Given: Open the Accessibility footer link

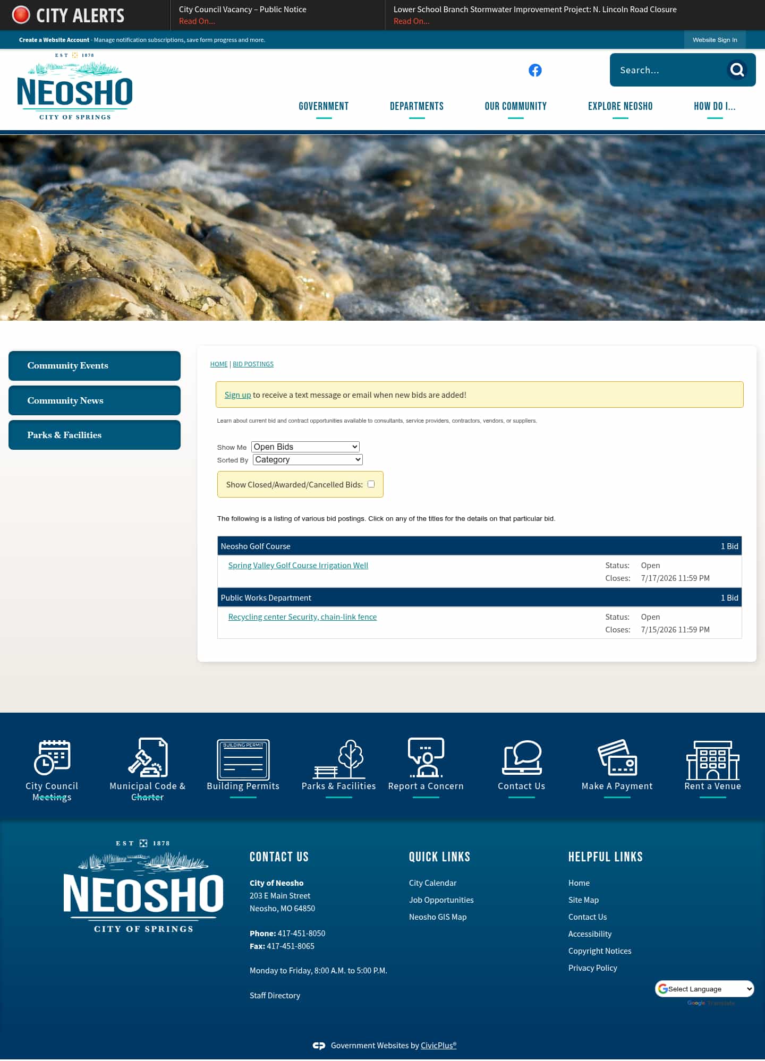Looking at the screenshot, I should coord(590,934).
